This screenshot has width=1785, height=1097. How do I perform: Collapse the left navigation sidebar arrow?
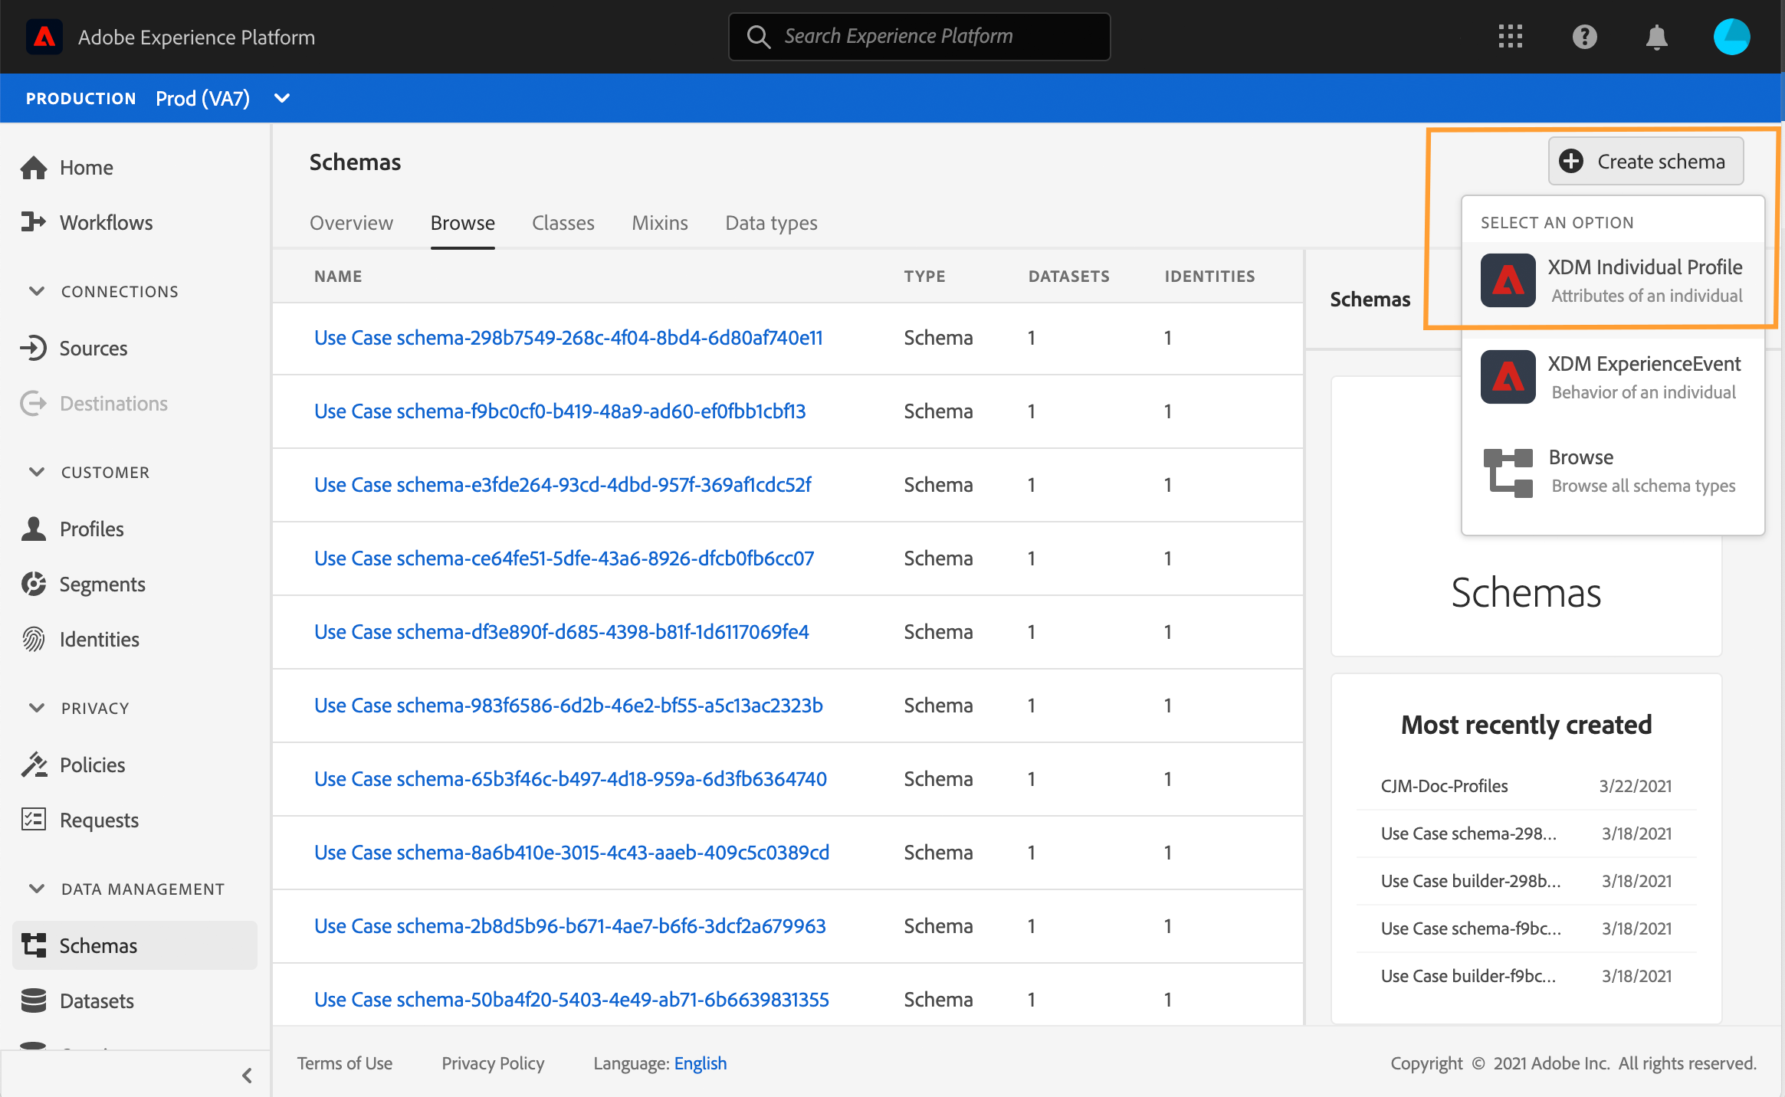[247, 1076]
